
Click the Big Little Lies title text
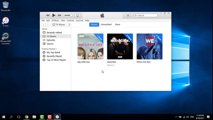pos(84,62)
